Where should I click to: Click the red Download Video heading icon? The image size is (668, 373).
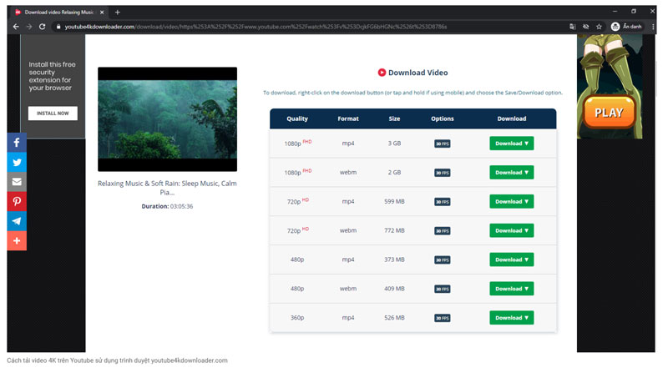point(382,73)
